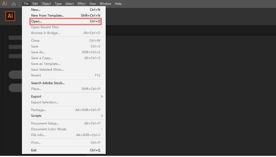The height and width of the screenshot is (157, 276).
Task: Open the Help menu
Action: point(118,3)
